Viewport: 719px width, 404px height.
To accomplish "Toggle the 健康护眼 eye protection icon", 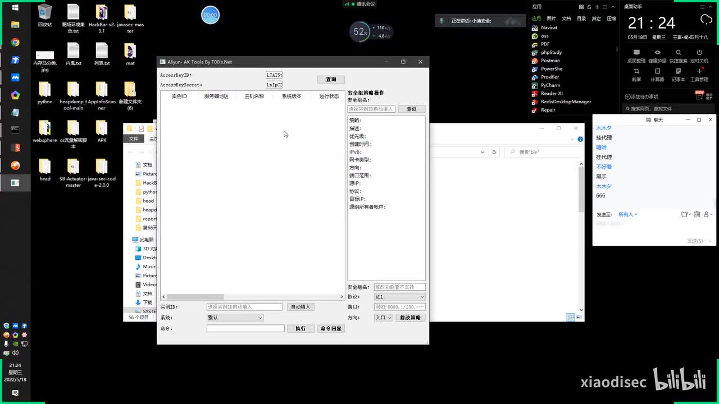I will click(657, 56).
